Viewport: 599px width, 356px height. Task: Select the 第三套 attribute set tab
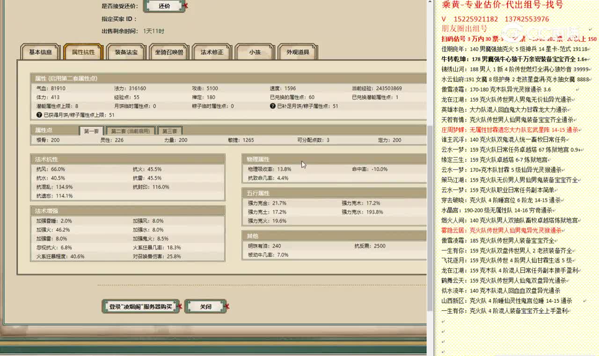170,131
